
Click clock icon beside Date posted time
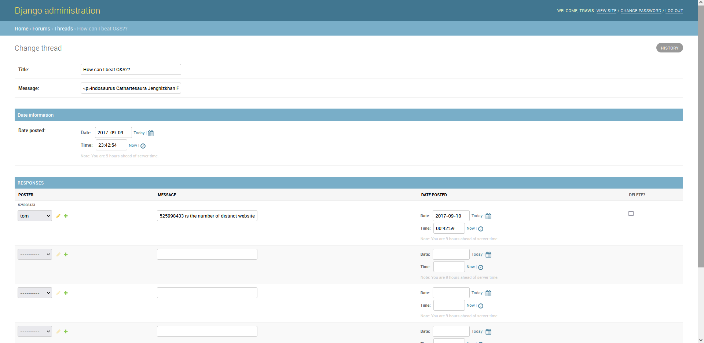pos(143,146)
